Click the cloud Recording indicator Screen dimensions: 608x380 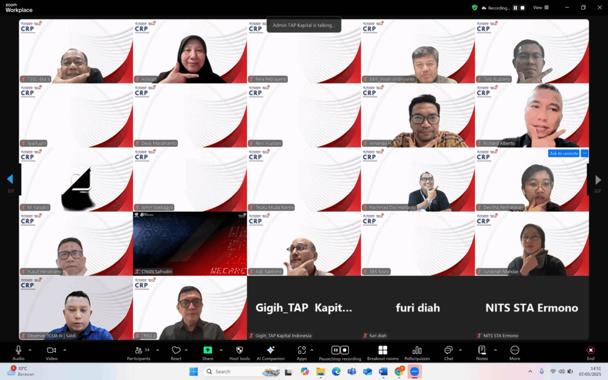click(496, 8)
